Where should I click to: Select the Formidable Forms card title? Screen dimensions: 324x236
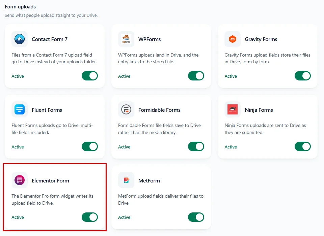coord(159,110)
